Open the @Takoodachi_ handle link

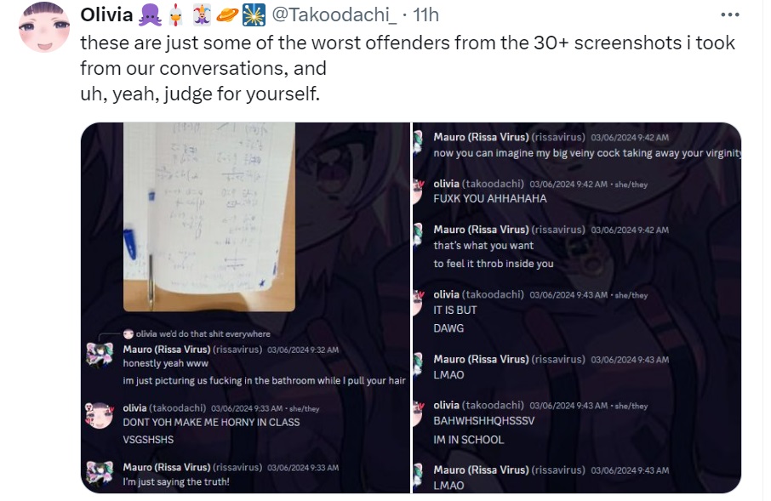pyautogui.click(x=334, y=14)
